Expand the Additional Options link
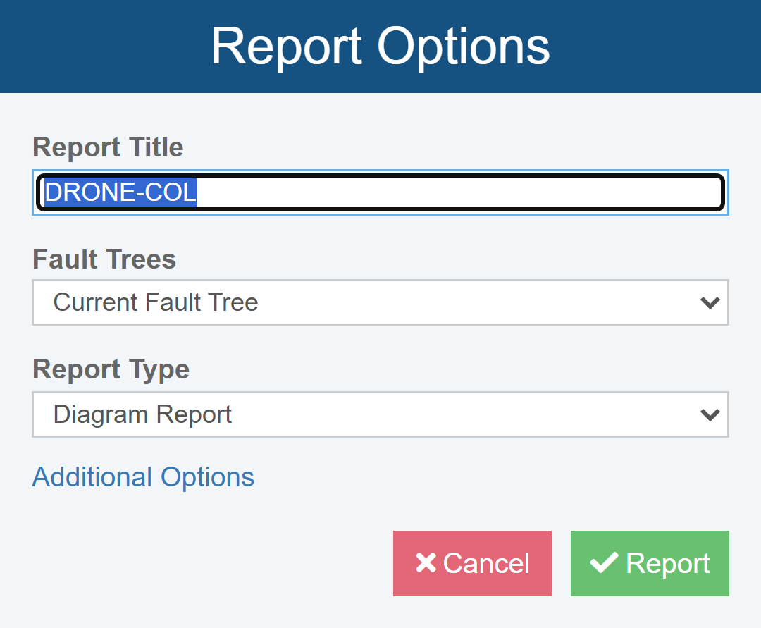Viewport: 761px width, 628px height. [143, 477]
